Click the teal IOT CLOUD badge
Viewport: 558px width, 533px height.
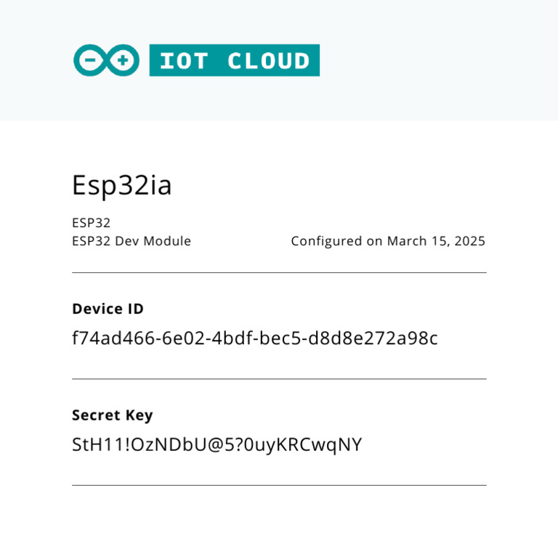[x=234, y=60]
